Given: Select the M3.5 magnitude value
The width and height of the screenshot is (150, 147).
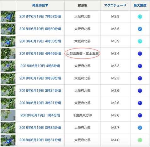Looking at the screenshot, I should [115, 29].
